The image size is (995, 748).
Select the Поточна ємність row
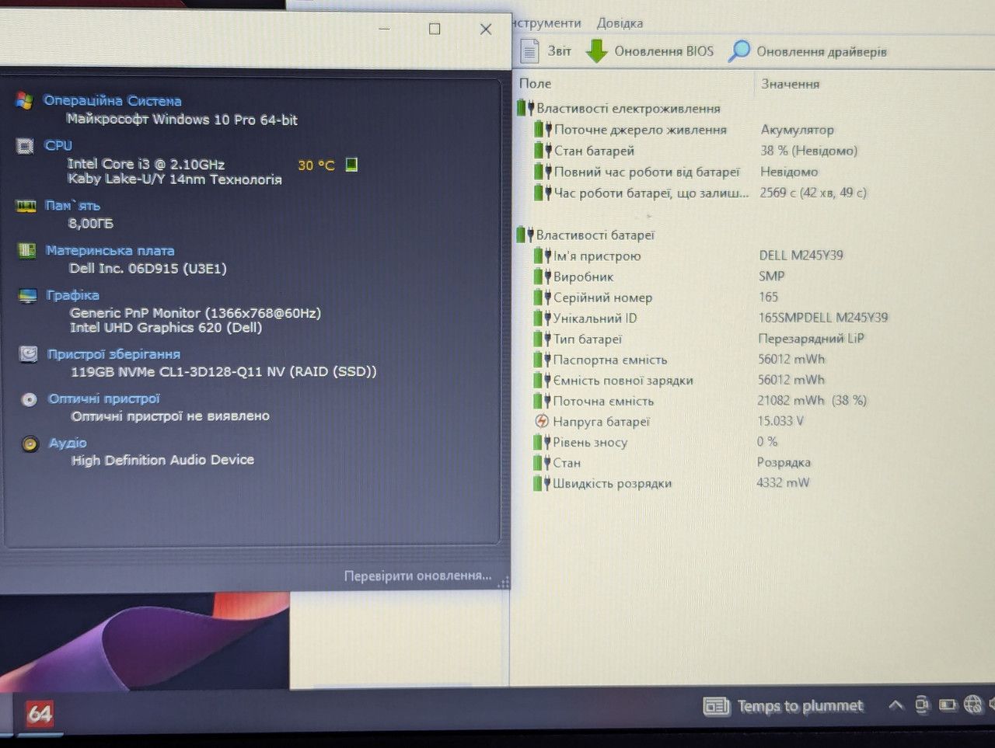(700, 401)
